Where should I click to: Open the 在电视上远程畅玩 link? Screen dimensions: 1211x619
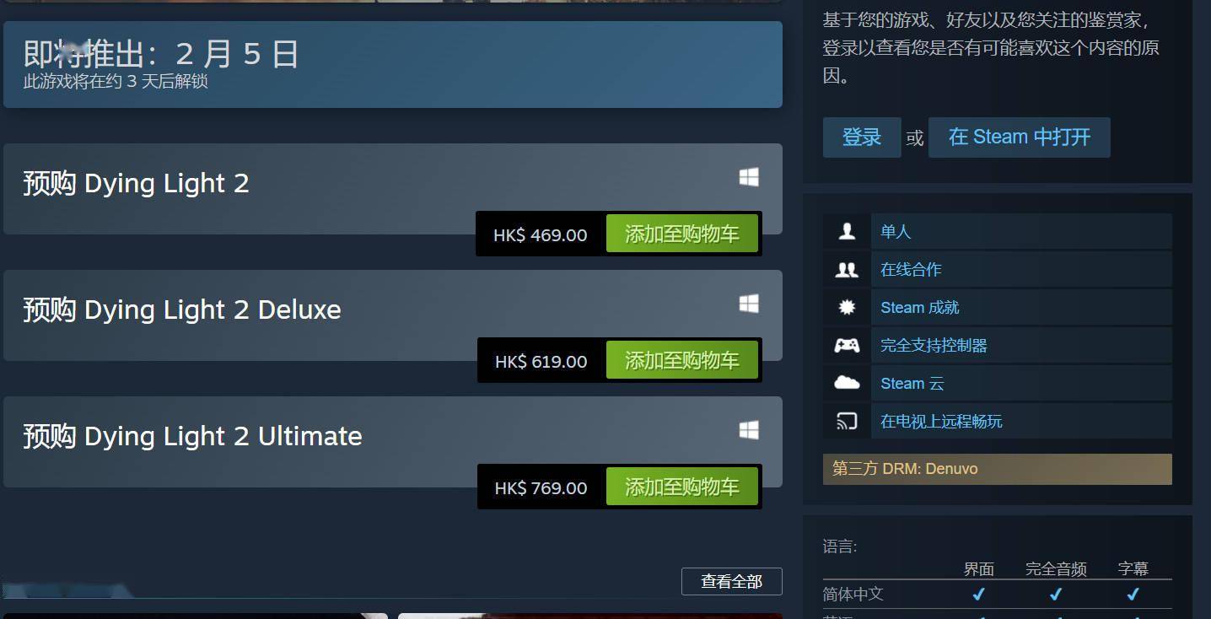coord(941,421)
